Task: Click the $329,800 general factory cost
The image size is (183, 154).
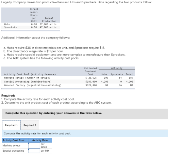Action: point(91,85)
